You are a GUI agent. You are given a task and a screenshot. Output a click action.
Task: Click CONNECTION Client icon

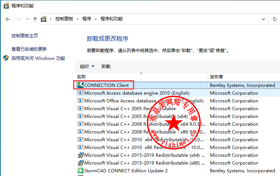81,85
